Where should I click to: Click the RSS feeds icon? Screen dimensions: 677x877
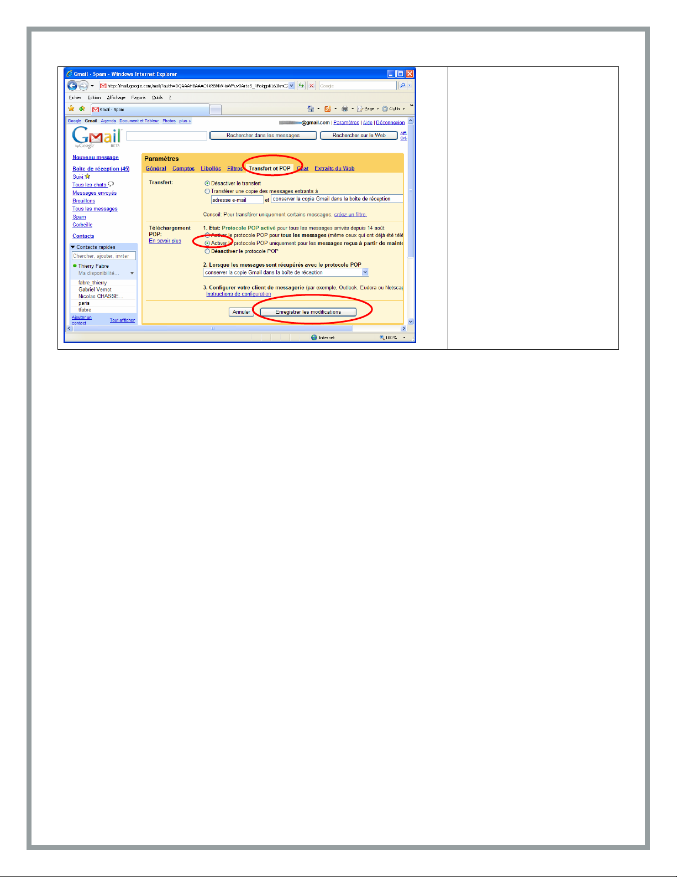click(x=328, y=108)
